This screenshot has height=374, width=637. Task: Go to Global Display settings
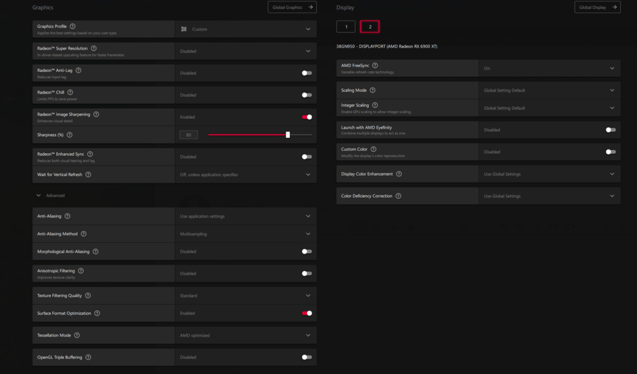597,8
